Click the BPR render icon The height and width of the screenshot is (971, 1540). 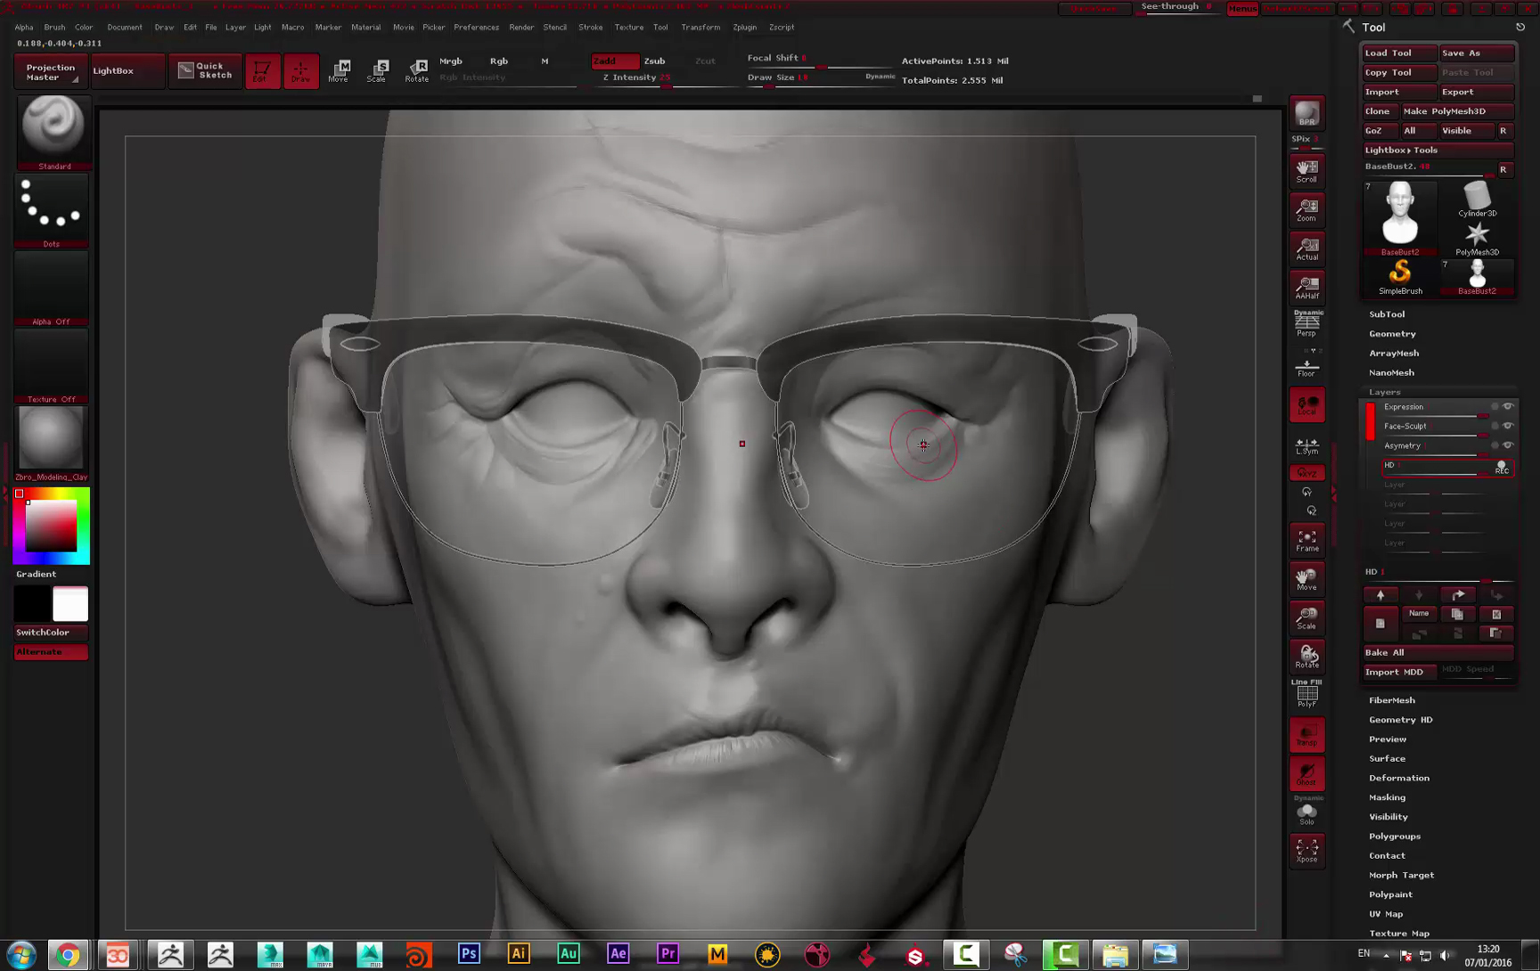[x=1307, y=113]
